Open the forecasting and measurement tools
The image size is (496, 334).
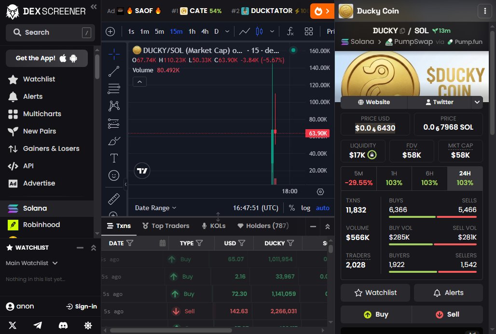(x=114, y=123)
